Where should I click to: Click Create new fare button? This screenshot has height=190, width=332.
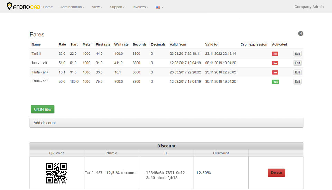pos(43,109)
